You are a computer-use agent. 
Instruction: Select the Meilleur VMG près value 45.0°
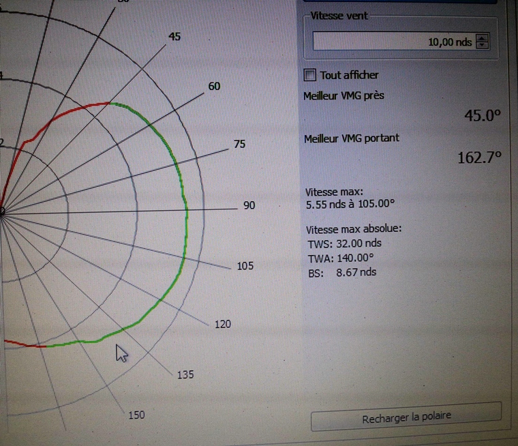click(x=483, y=116)
